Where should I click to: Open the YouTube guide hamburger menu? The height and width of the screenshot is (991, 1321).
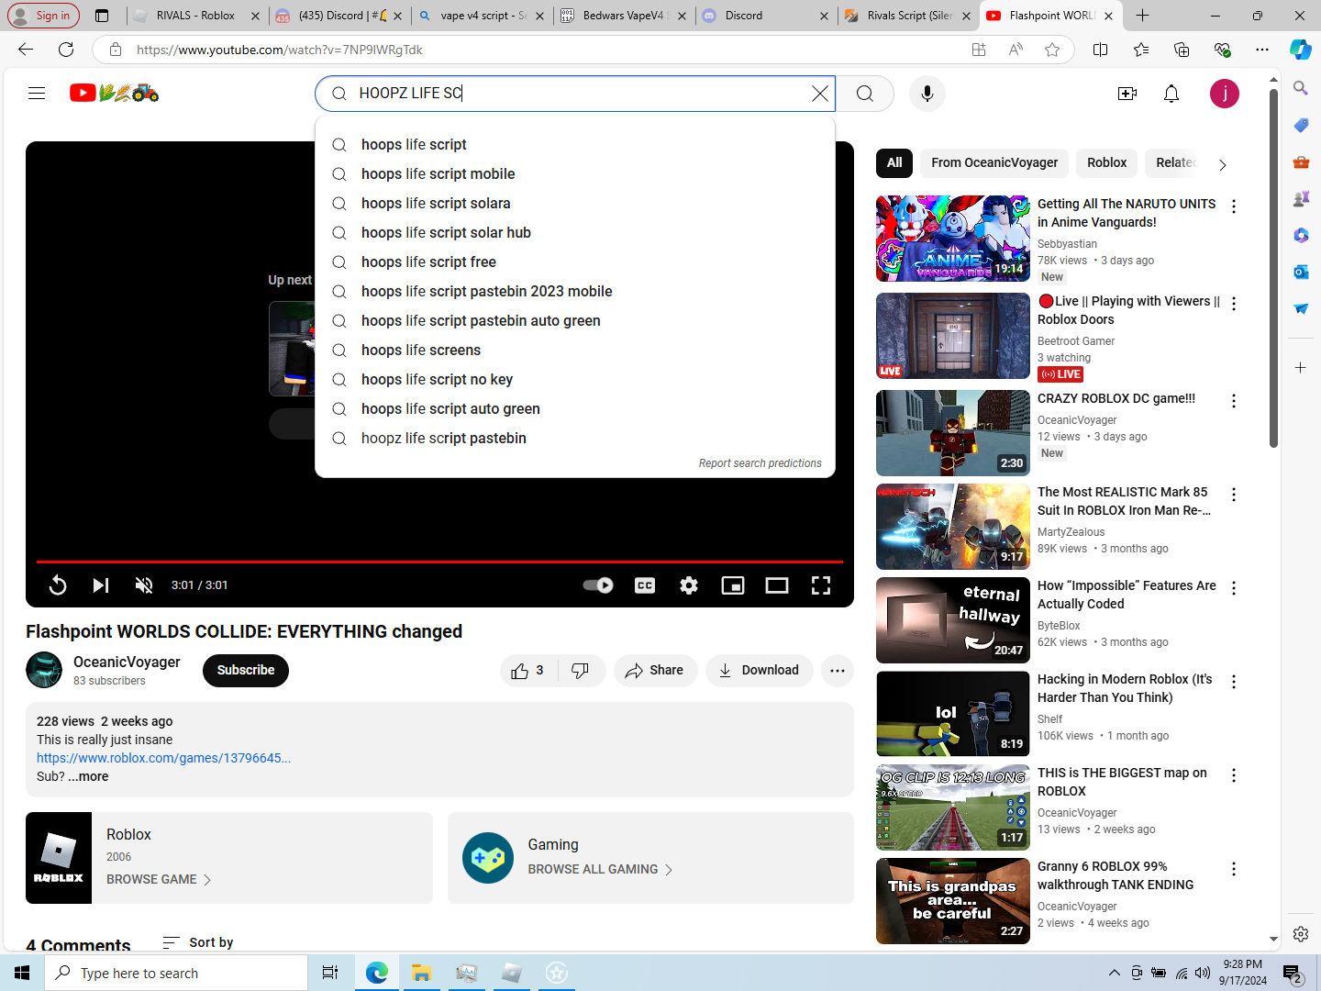[37, 93]
